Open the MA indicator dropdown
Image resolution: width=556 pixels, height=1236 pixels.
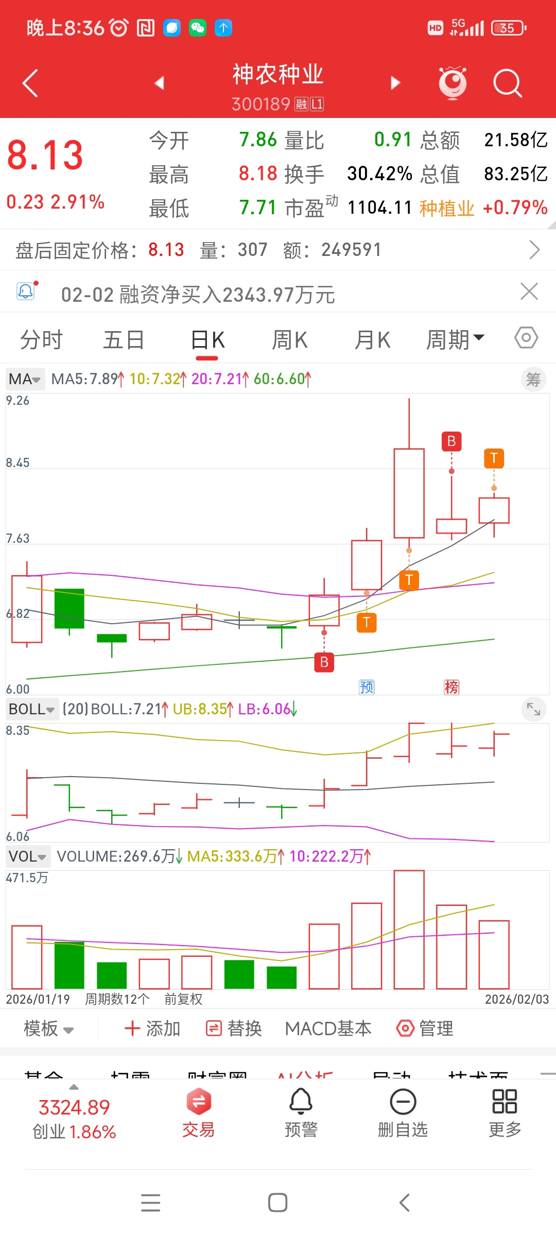click(x=25, y=379)
